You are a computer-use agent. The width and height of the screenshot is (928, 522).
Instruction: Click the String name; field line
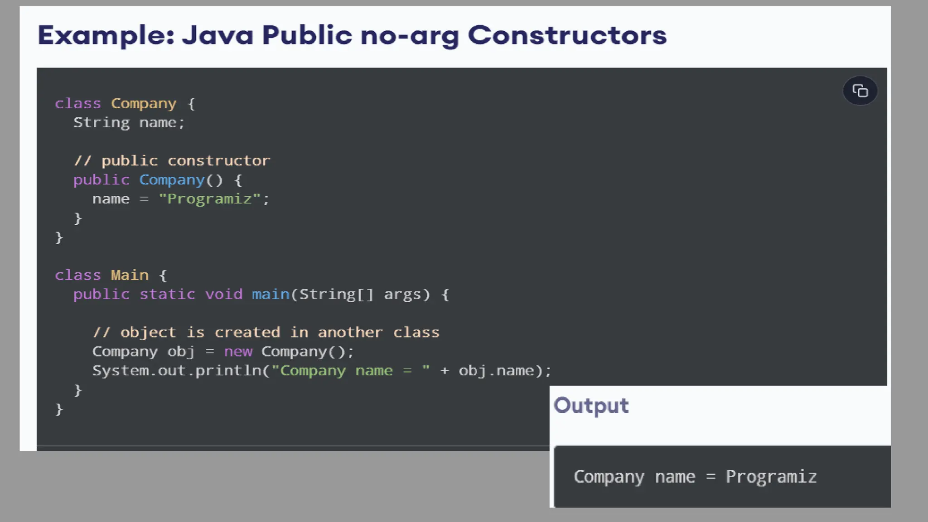coord(129,123)
